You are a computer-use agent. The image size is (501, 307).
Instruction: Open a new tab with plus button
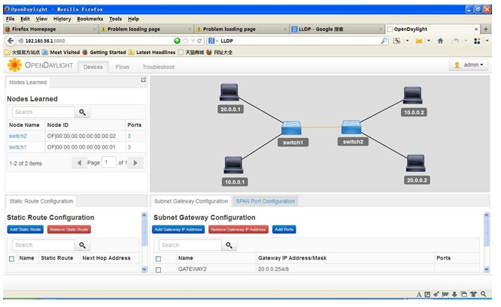[x=486, y=29]
